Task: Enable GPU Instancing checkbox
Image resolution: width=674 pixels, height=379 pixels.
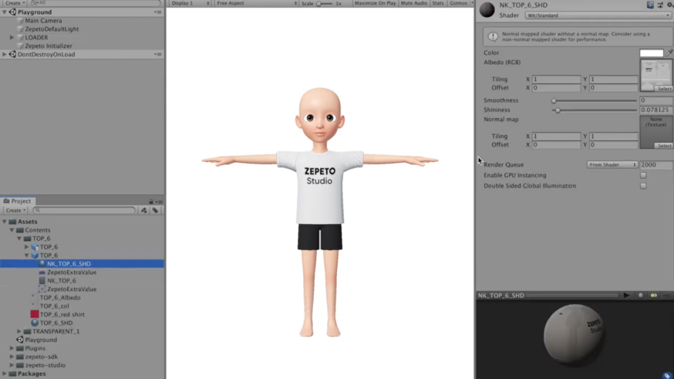Action: (643, 175)
